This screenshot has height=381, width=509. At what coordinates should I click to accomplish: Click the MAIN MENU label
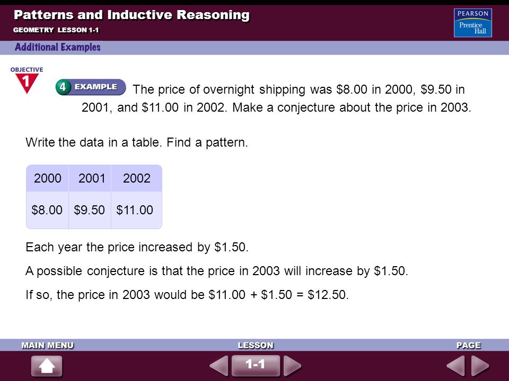(x=48, y=346)
